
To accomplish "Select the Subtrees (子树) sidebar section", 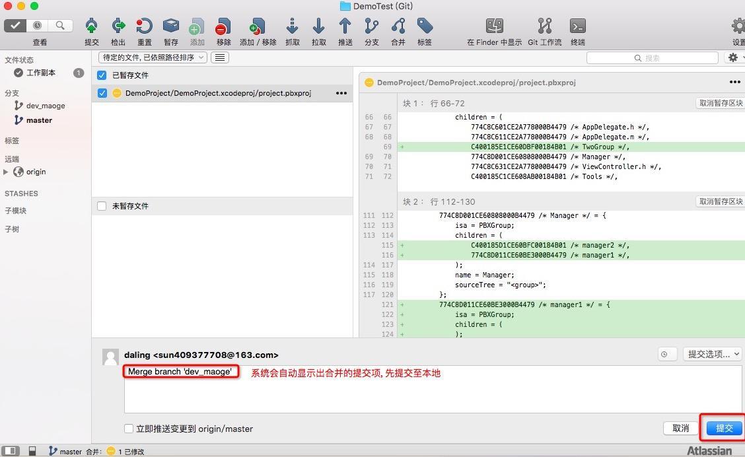I will coord(12,229).
